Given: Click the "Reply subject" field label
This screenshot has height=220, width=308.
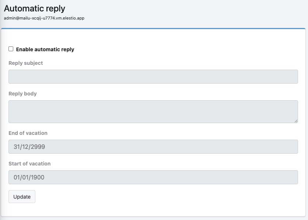Looking at the screenshot, I should 25,63.
